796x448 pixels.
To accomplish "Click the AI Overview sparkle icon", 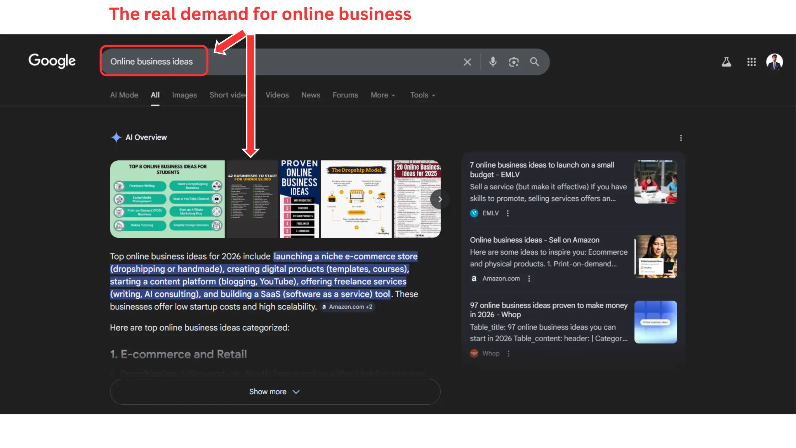I will tap(116, 137).
